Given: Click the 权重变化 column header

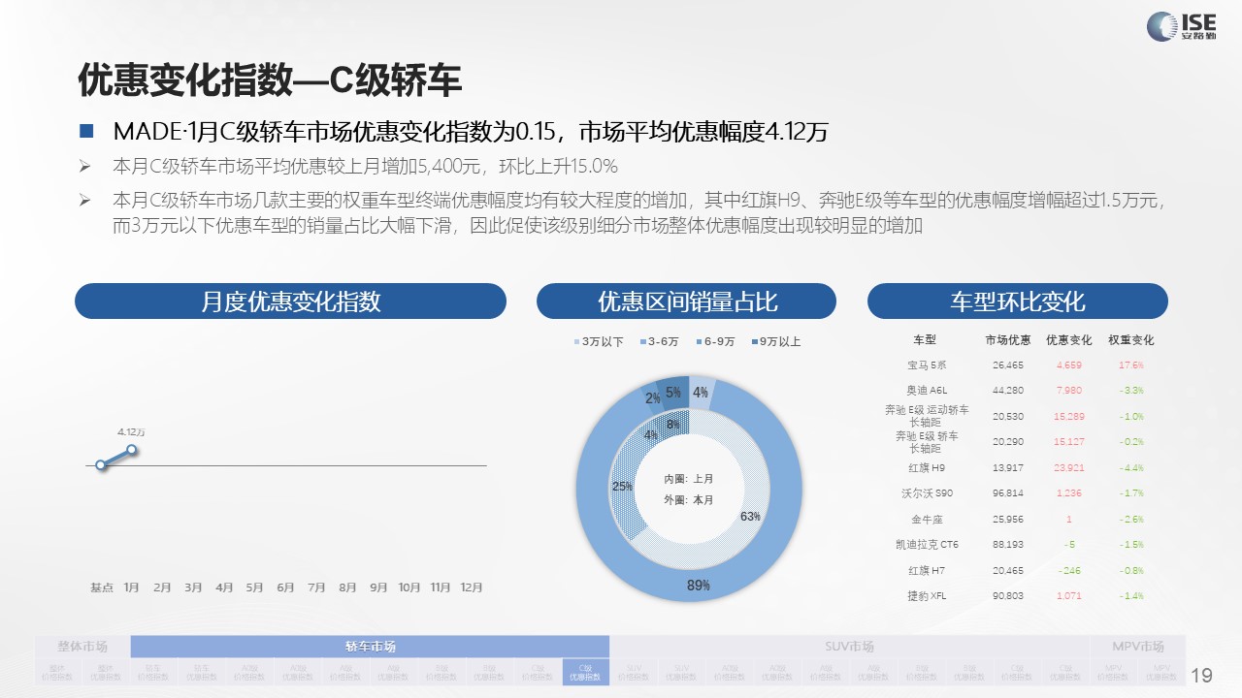Looking at the screenshot, I should coord(1130,340).
